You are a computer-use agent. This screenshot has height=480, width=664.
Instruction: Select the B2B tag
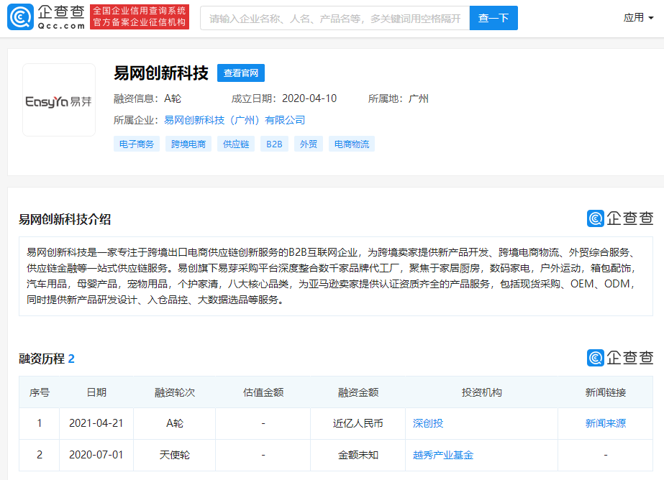point(274,144)
